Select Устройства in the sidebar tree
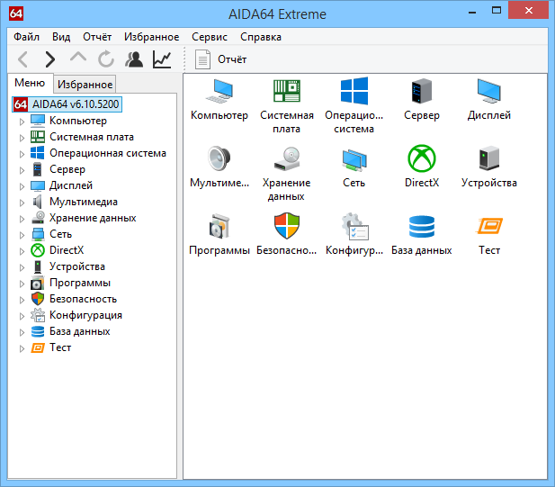Screen dimensions: 555x487 (76, 266)
